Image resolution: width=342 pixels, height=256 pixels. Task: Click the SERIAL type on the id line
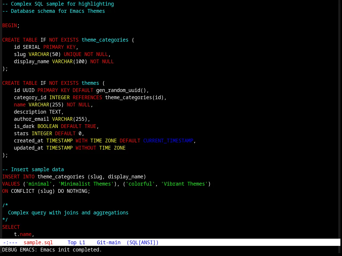pos(32,47)
